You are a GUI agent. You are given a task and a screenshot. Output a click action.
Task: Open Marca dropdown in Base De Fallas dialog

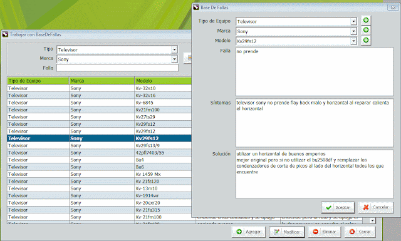point(353,31)
